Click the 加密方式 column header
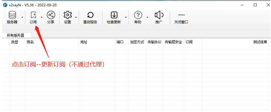 tap(137, 42)
